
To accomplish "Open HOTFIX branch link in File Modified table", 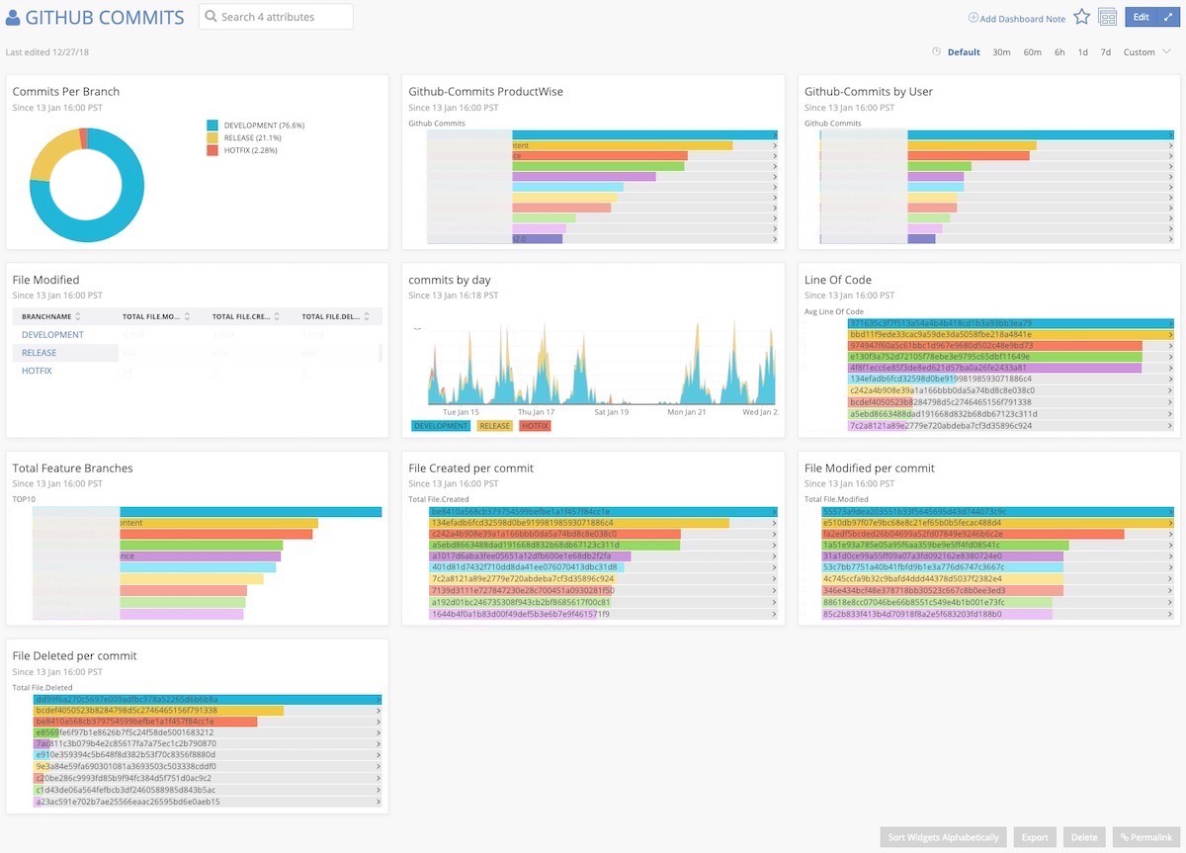I will click(37, 371).
